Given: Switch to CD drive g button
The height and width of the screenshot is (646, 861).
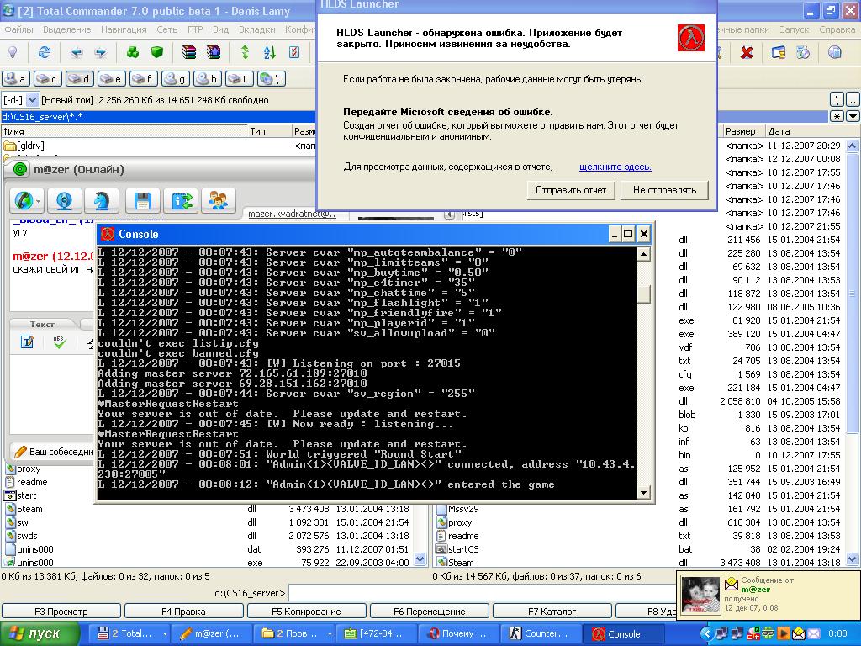Looking at the screenshot, I should (x=175, y=79).
